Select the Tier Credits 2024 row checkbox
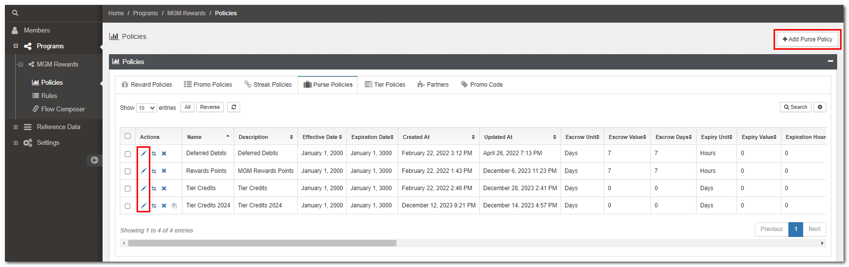The image size is (849, 267). click(x=128, y=206)
